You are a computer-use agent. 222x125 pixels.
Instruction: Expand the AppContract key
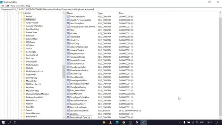(21, 23)
